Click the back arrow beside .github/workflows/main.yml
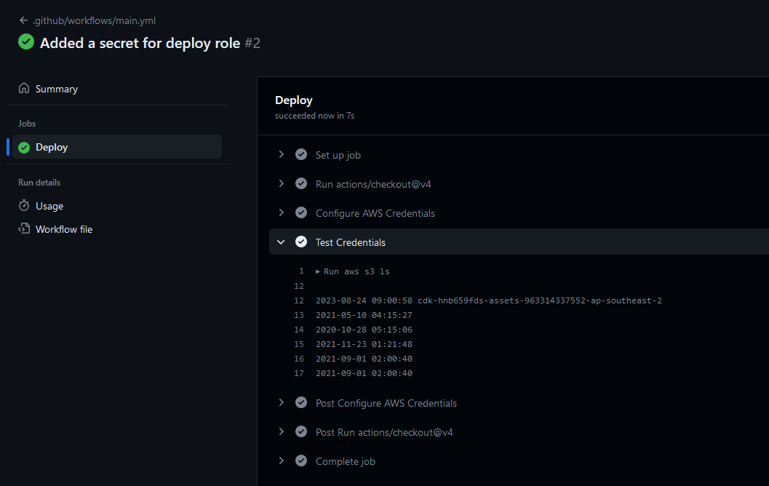The width and height of the screenshot is (769, 486). tap(23, 20)
